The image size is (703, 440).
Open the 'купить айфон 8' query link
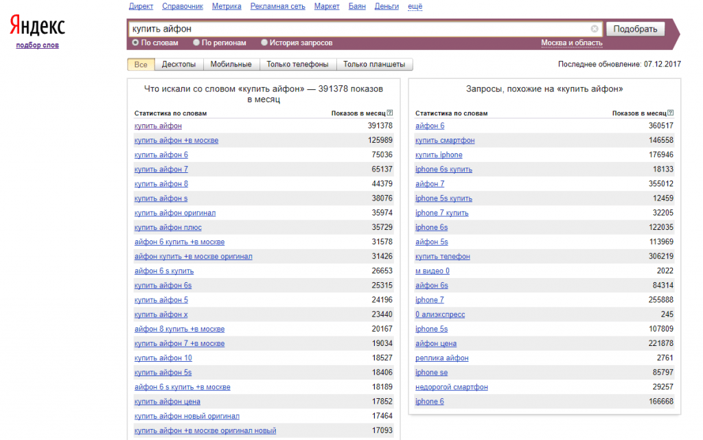point(161,184)
